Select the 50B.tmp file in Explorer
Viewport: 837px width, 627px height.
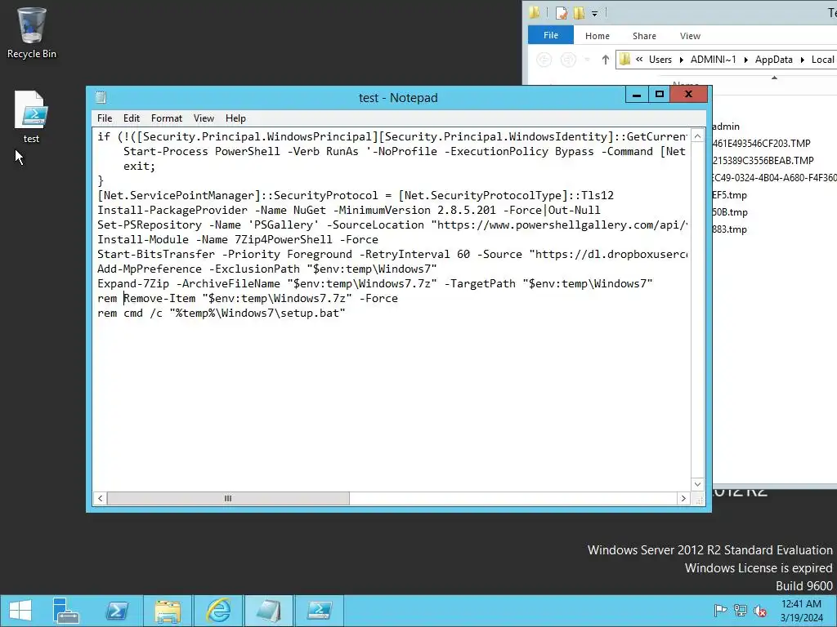click(x=730, y=212)
